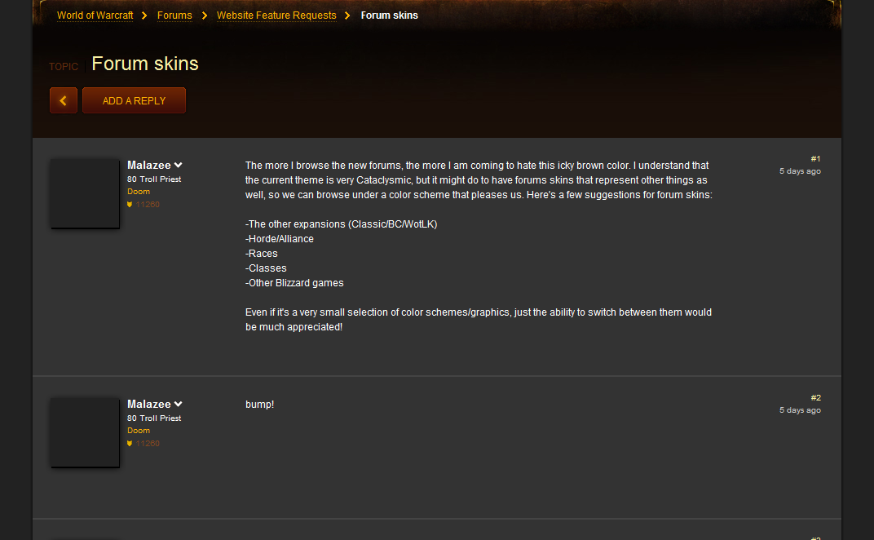Click the chevron before Forum skins breadcrumb
The height and width of the screenshot is (540, 874).
(x=350, y=15)
